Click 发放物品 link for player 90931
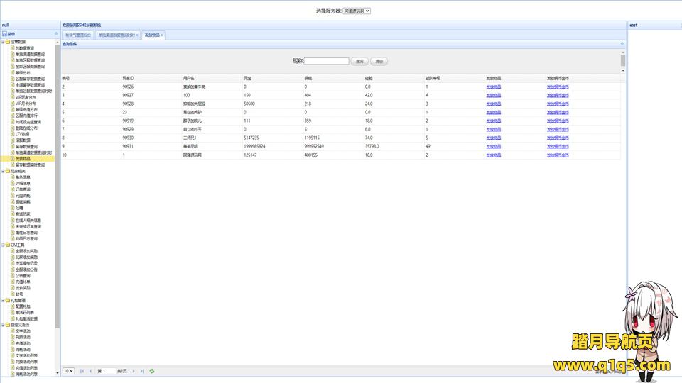Image resolution: width=682 pixels, height=383 pixels. tap(493, 145)
